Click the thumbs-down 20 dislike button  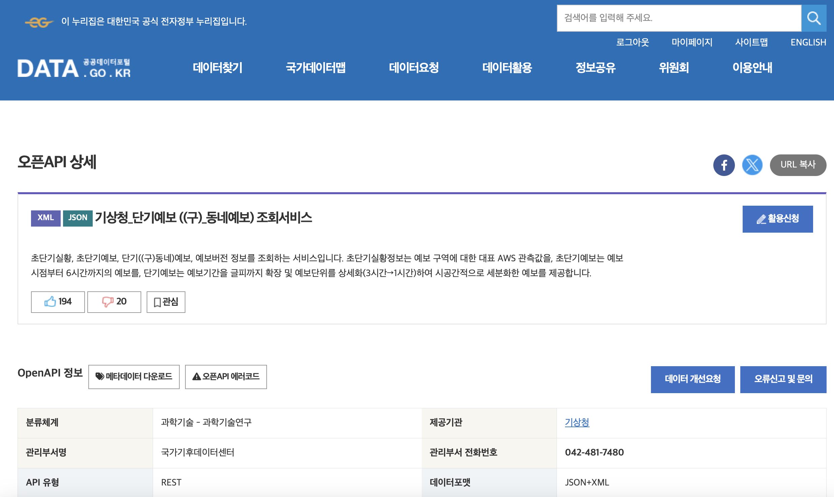tap(114, 302)
